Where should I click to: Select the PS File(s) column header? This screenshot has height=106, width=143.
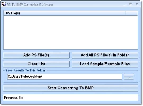(64, 13)
